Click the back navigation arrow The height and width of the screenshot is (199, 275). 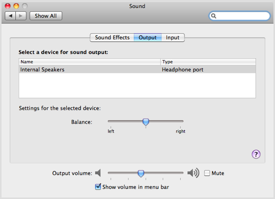10,16
